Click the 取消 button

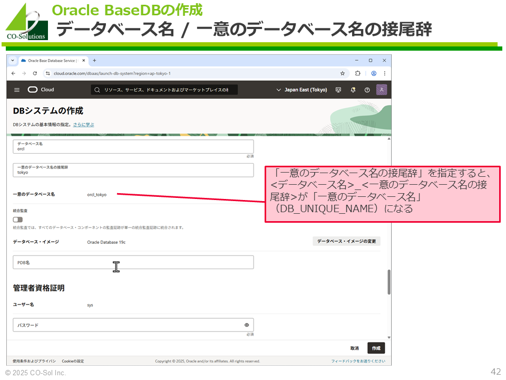click(x=355, y=348)
